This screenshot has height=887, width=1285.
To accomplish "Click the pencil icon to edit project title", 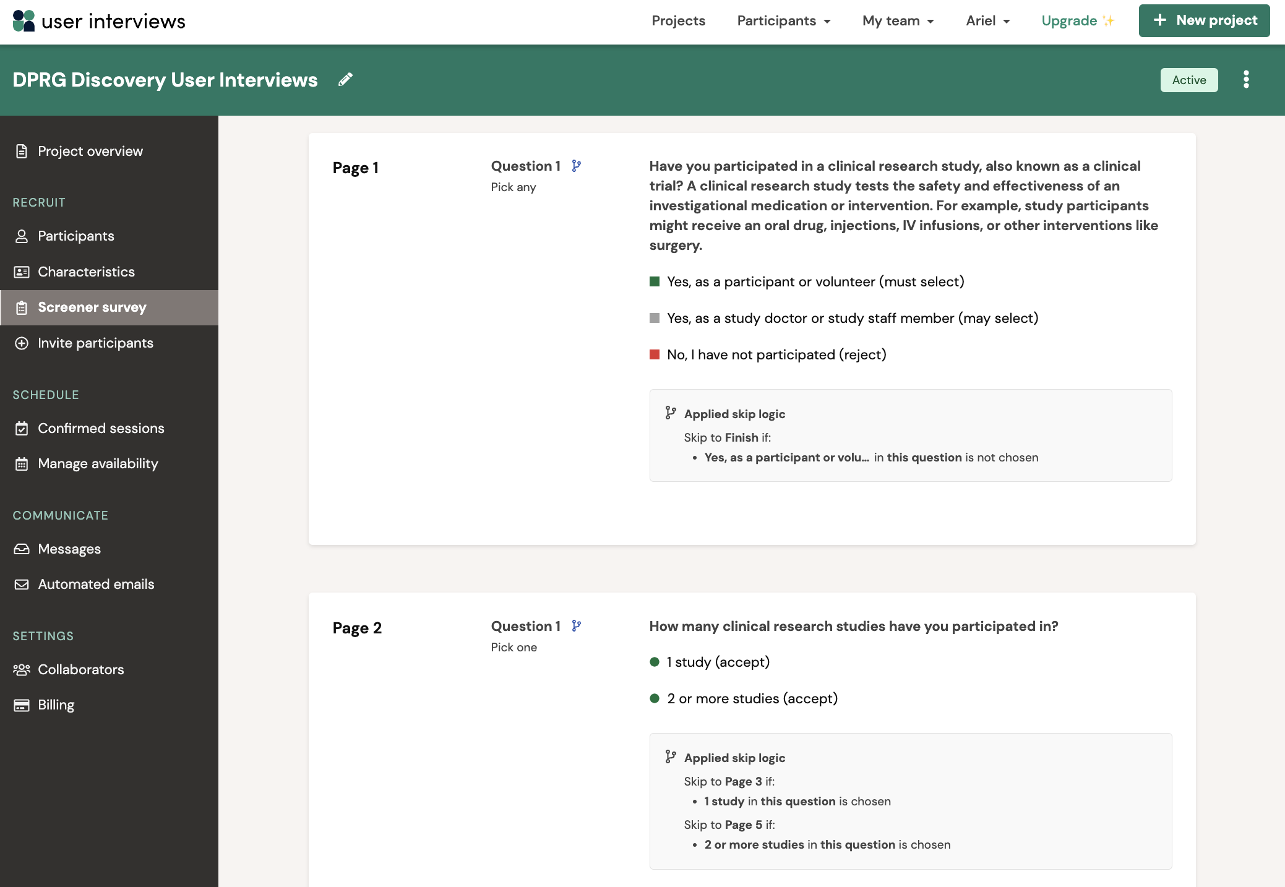I will (x=345, y=80).
